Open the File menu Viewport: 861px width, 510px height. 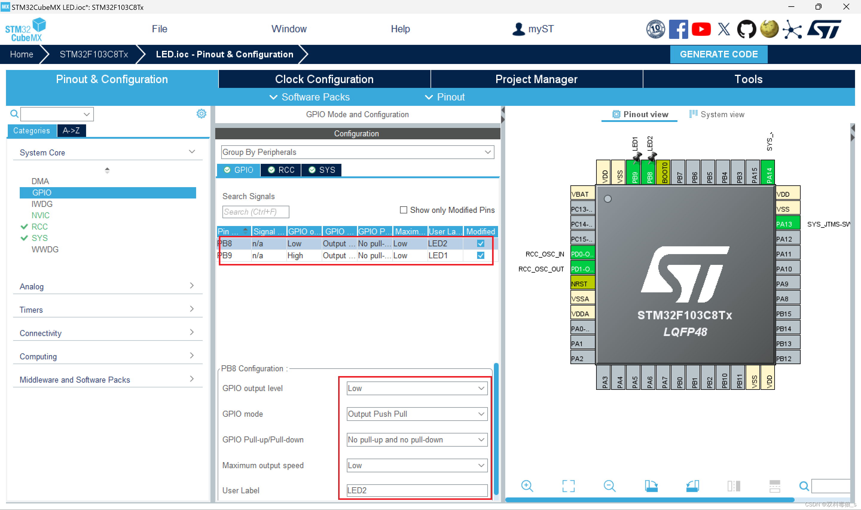pyautogui.click(x=159, y=29)
